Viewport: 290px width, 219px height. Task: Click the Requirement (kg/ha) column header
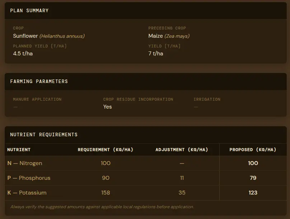[x=106, y=150]
